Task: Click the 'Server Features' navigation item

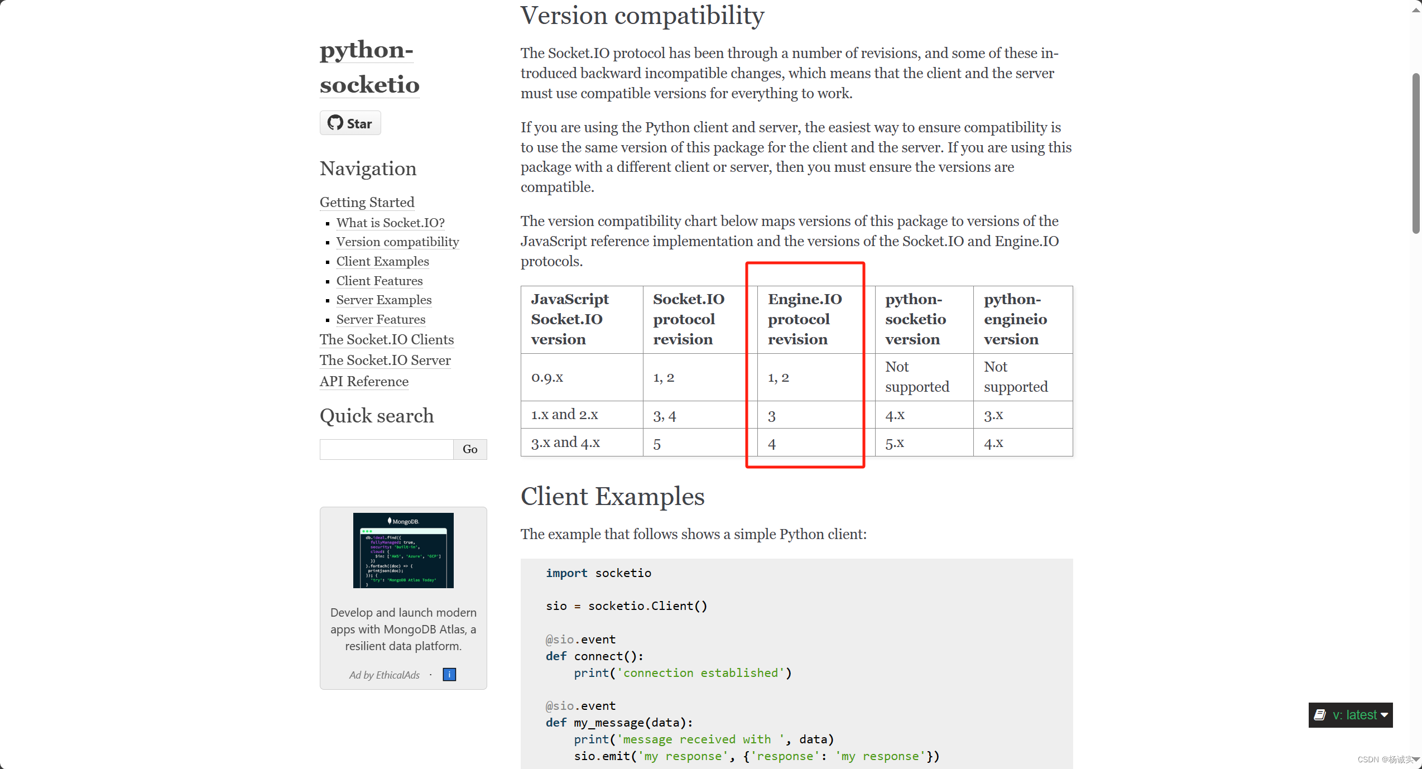Action: tap(382, 319)
